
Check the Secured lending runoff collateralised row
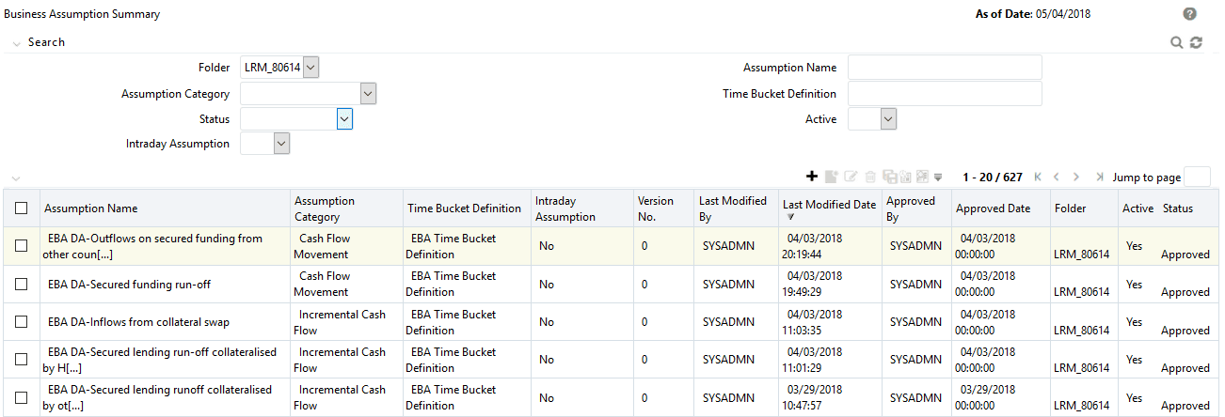[22, 397]
